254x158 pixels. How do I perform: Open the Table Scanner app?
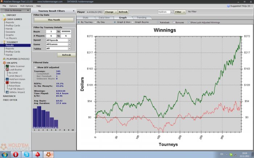coord(16,66)
